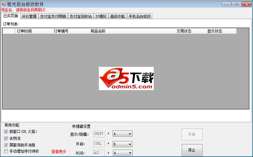
Task: Click the 停止 button
Action: (192, 150)
